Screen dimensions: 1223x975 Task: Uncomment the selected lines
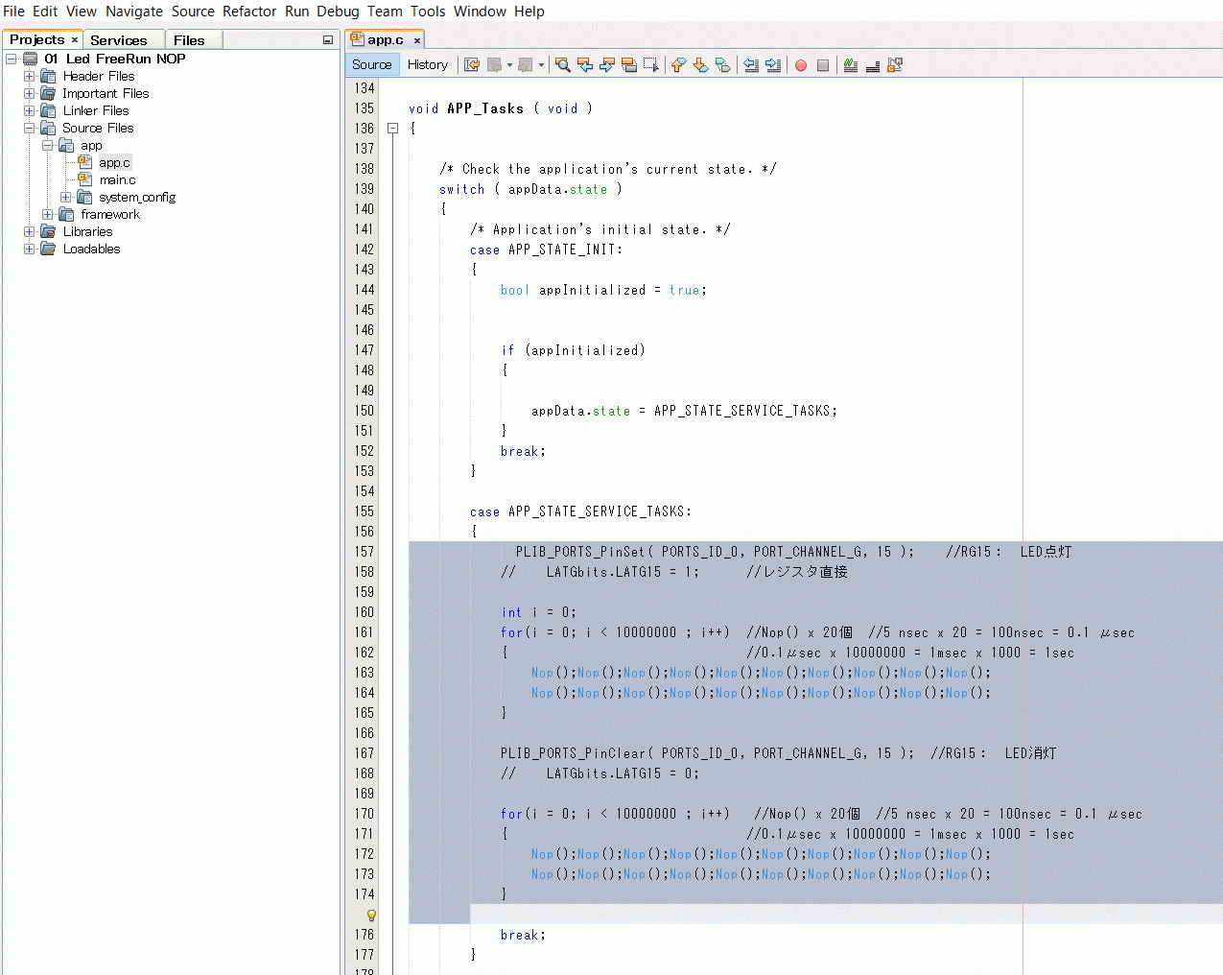[873, 64]
